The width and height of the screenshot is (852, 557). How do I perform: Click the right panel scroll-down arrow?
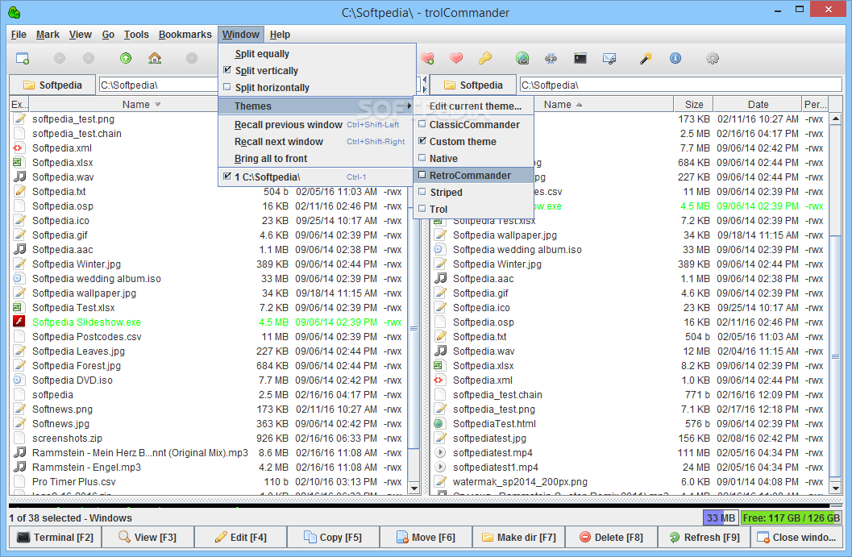(836, 488)
